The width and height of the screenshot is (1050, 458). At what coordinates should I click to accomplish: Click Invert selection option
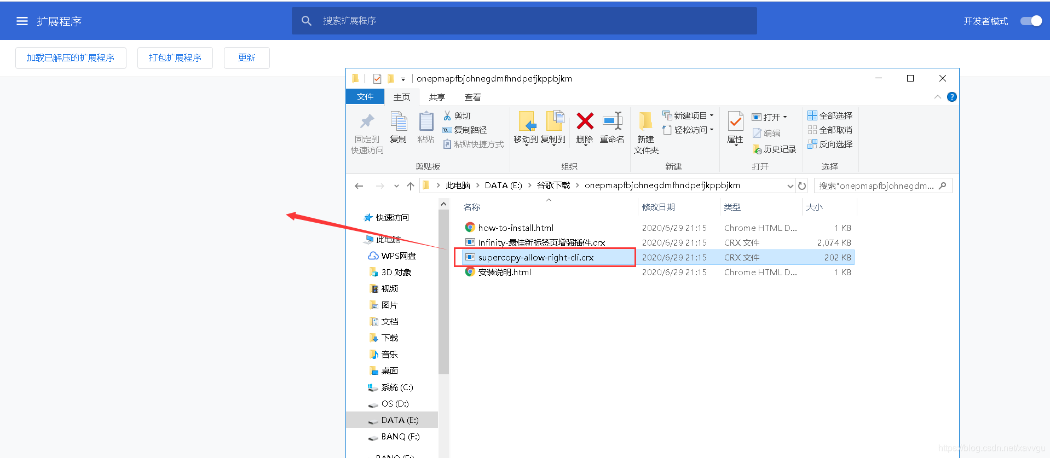[830, 144]
